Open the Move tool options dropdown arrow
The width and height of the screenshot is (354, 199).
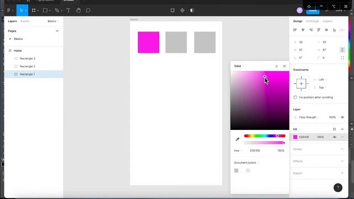26,11
